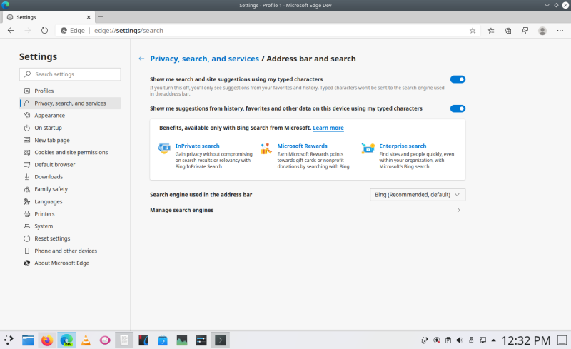
Task: Reload the page with the refresh icon
Action: coord(44,31)
